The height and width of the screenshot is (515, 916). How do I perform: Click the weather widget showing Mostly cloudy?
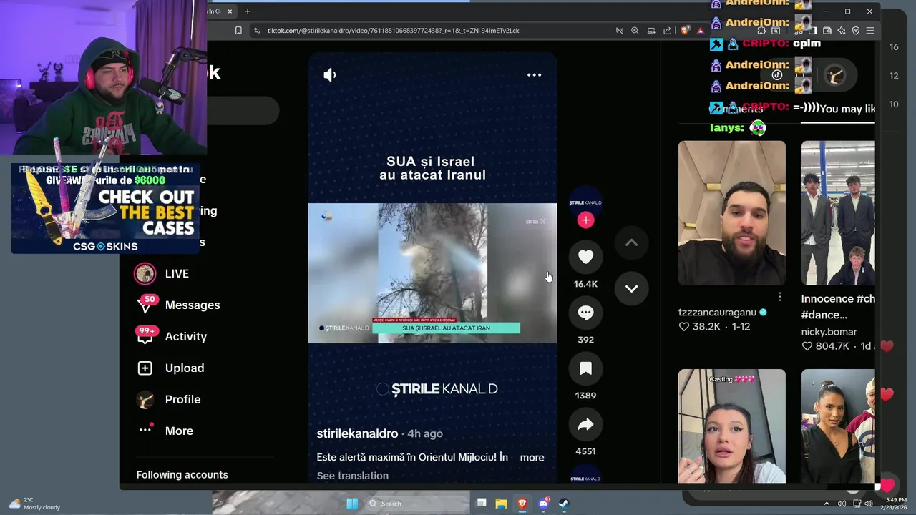34,504
